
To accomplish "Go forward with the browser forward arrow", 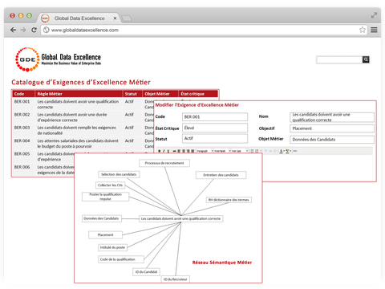I will pos(23,30).
